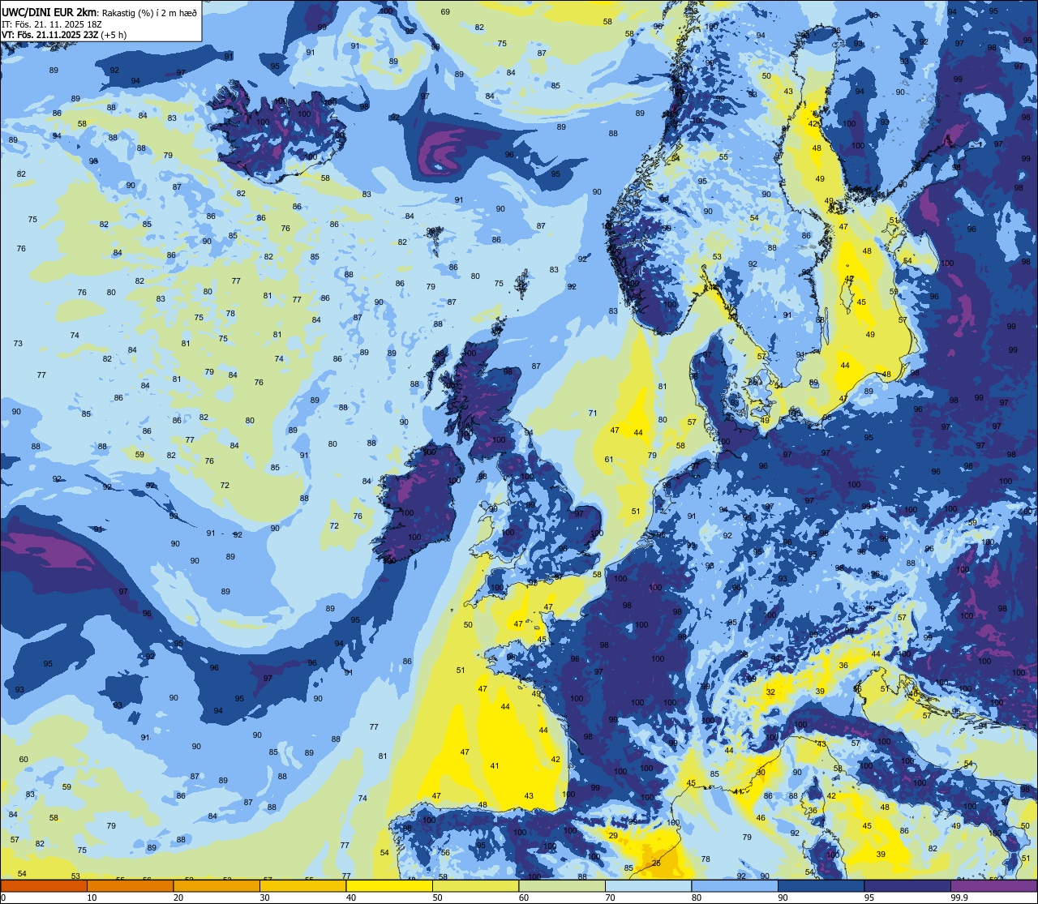Viewport: 1038px width, 904px height.
Task: Select the 'IT: Fös. 21. 11. 2025 18Z' line
Action: click(53, 24)
